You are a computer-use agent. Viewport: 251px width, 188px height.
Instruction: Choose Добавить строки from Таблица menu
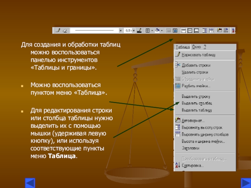[205, 65]
